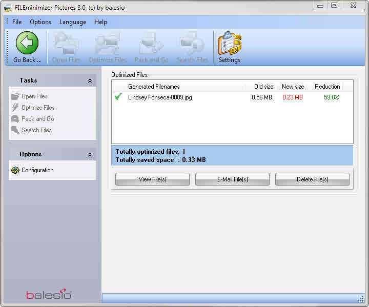Image resolution: width=369 pixels, height=307 pixels.
Task: Click the E-Mail File(s) button
Action: click(x=233, y=179)
